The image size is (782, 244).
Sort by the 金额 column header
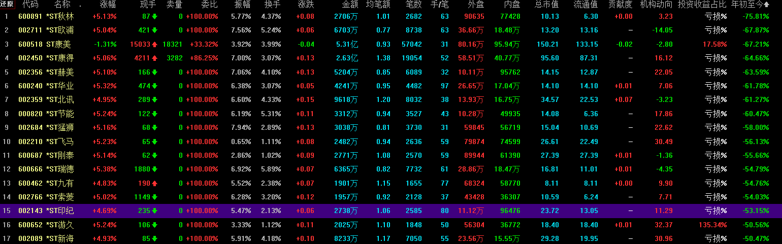point(350,5)
